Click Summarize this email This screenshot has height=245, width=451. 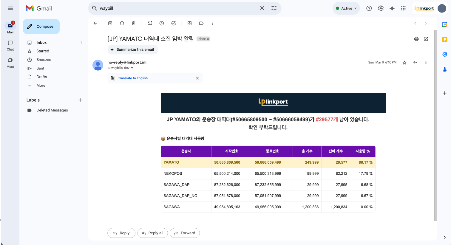133,49
